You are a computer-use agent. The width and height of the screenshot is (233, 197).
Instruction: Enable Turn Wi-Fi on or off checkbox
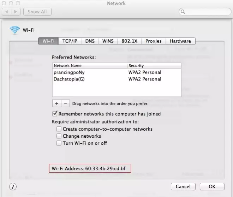point(59,143)
